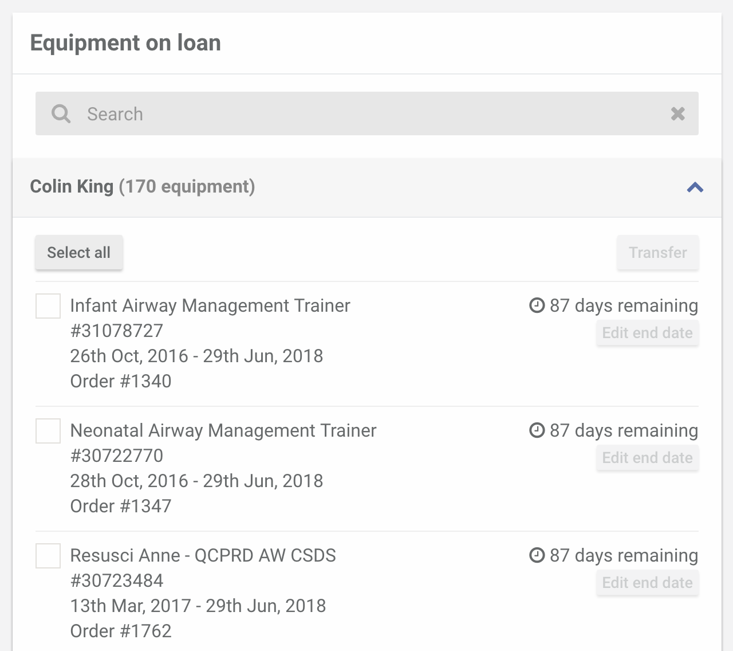733x651 pixels.
Task: Click the Infant Airway Management Trainer title
Action: pyautogui.click(x=210, y=306)
